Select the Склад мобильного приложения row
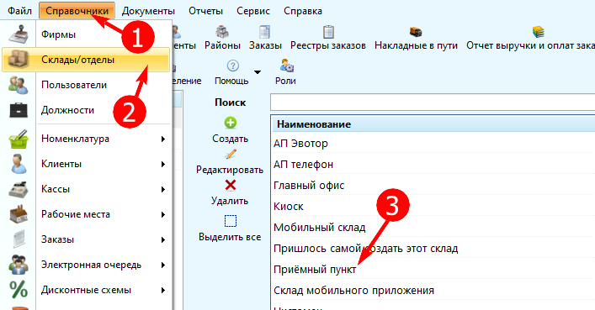 point(433,291)
